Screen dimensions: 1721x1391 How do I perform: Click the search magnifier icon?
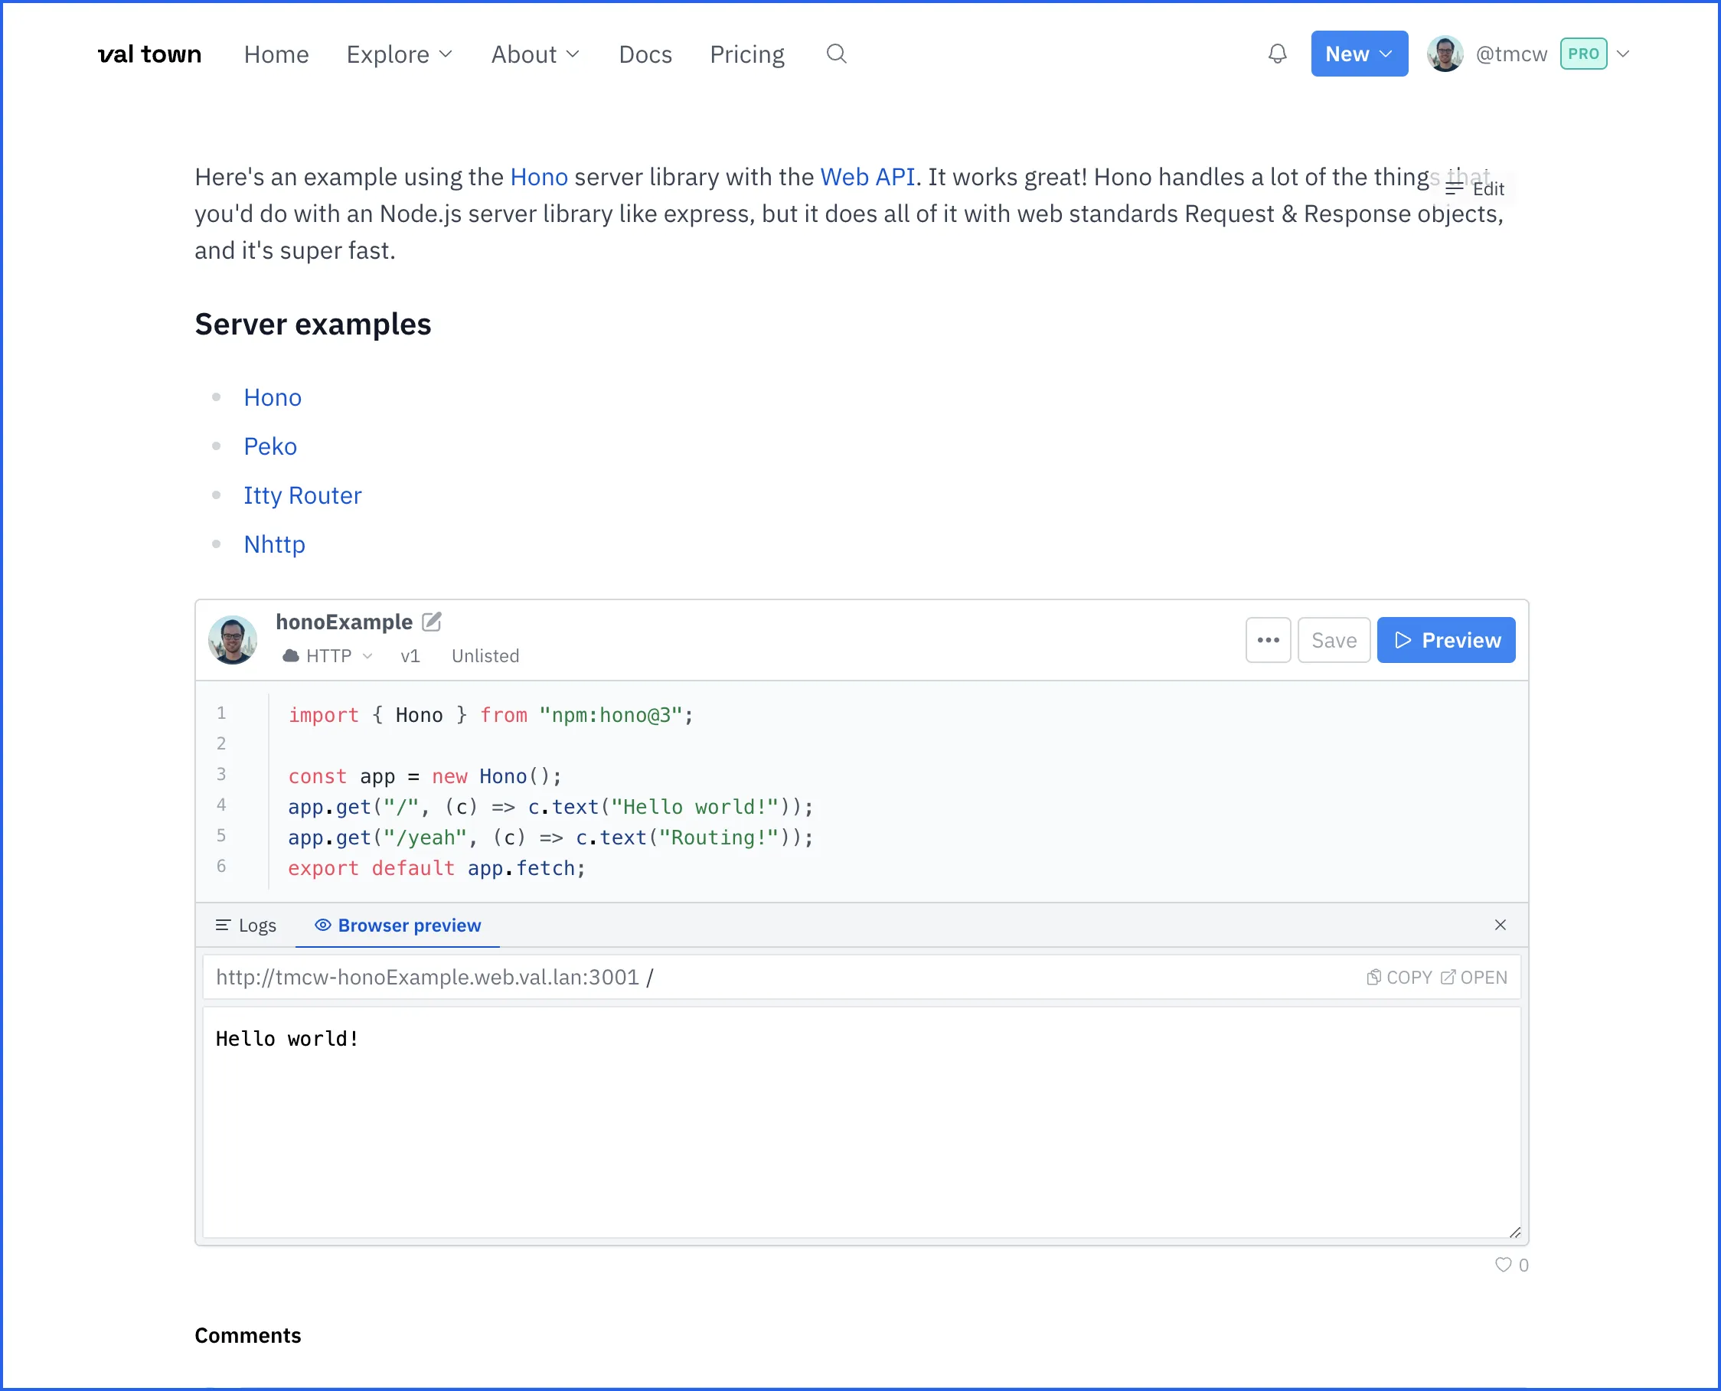point(836,54)
